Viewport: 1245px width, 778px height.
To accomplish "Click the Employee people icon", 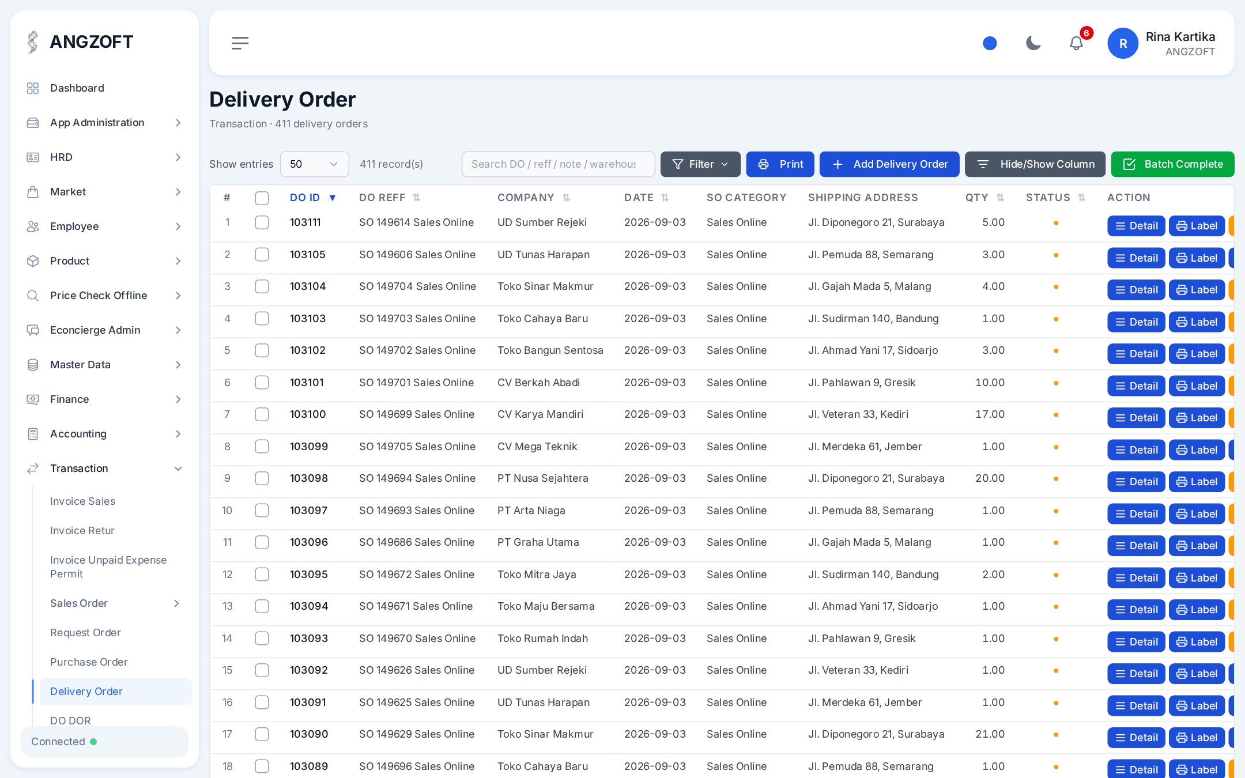I will [x=33, y=226].
